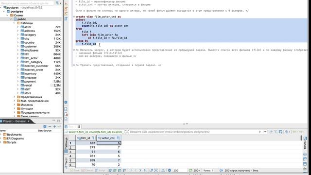Collapse the Таблицы folder
Viewport: 311px width, 175px height.
tap(14, 23)
